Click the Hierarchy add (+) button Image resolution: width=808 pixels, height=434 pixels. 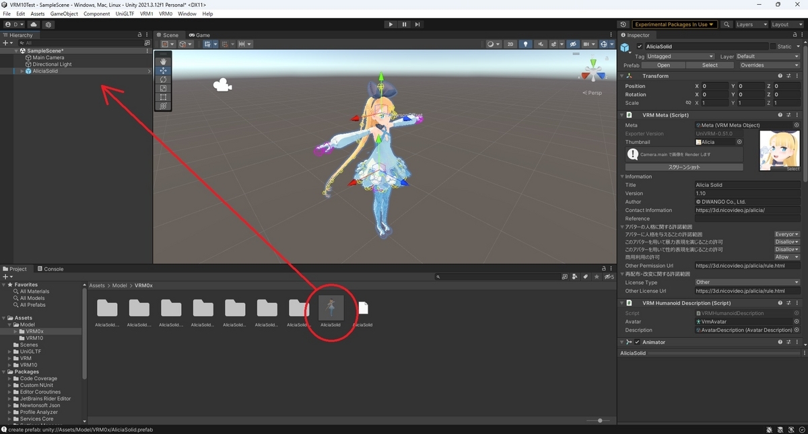(x=7, y=43)
